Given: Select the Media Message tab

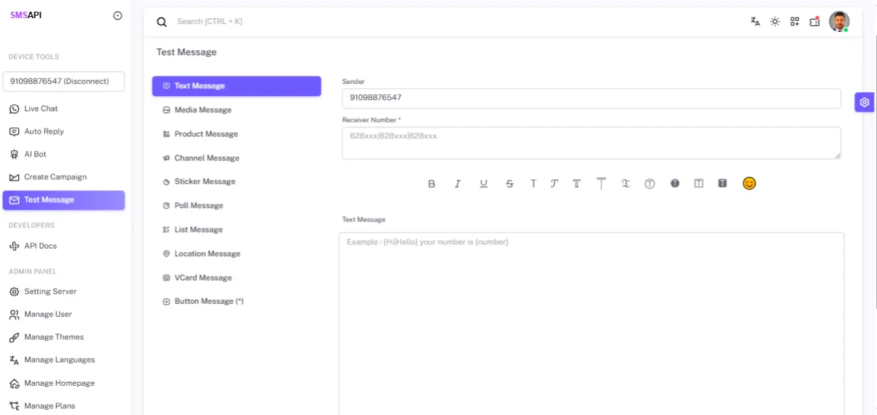Looking at the screenshot, I should coord(203,110).
